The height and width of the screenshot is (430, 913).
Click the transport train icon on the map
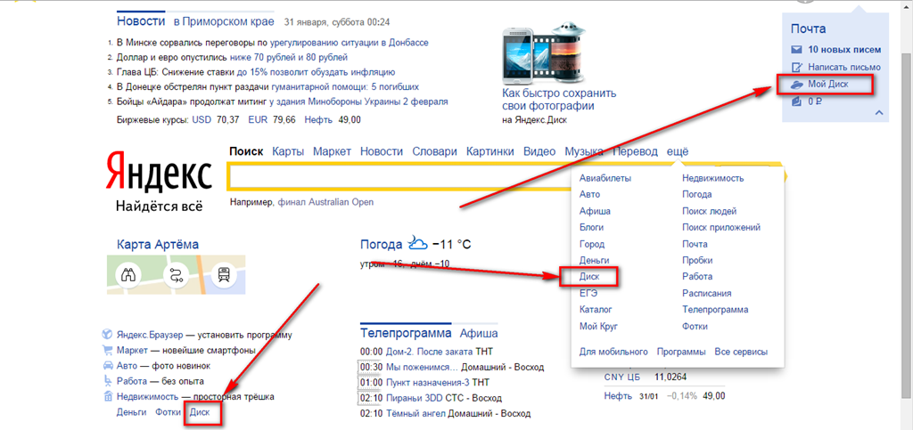click(x=223, y=273)
